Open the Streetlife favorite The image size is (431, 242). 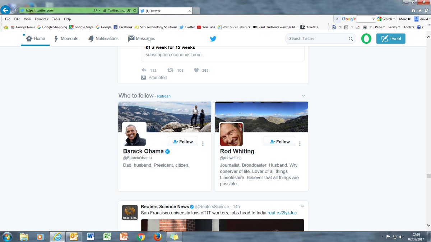309,27
